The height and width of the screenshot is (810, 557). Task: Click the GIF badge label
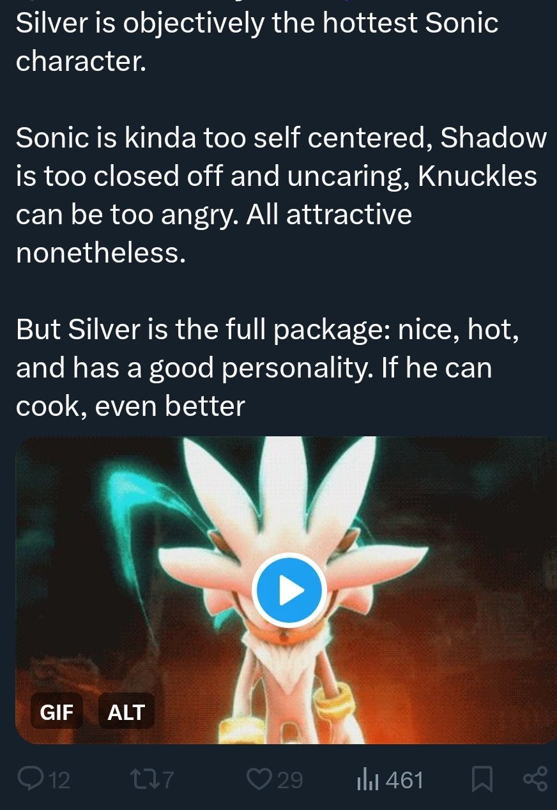[57, 711]
